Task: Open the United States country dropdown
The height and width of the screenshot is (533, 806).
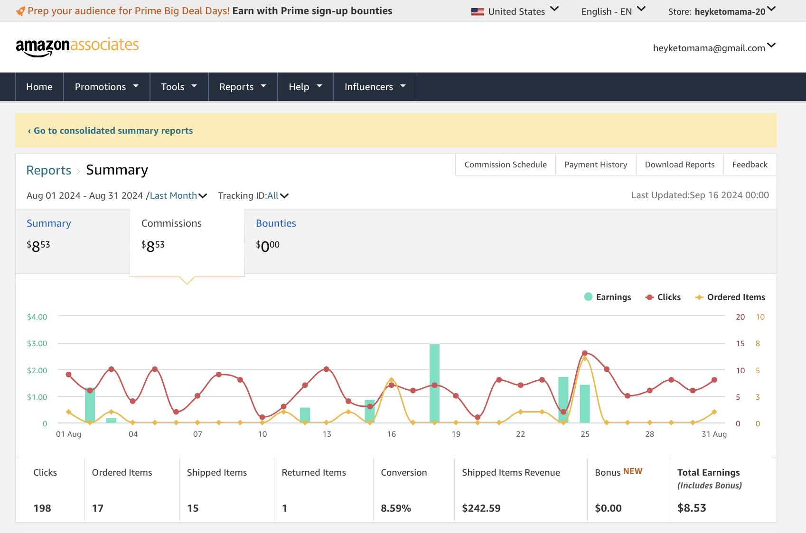Action: point(515,11)
